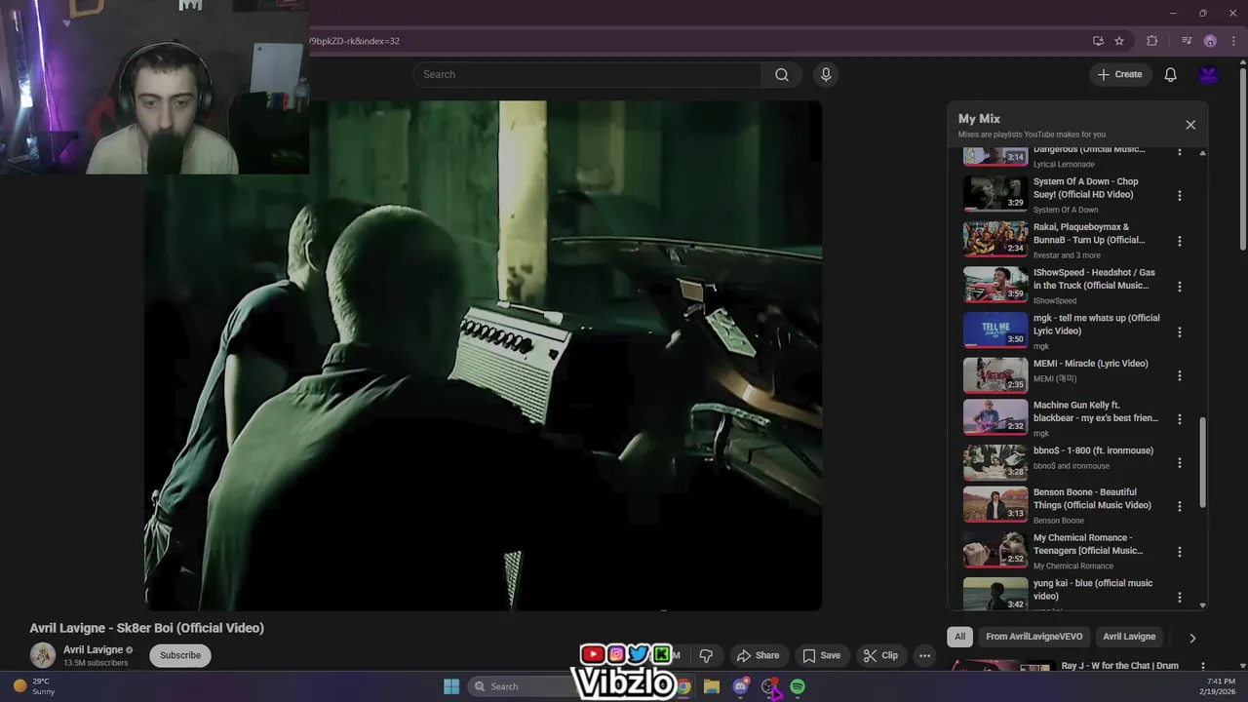Click the My Mix playlist scrollbar thumb
This screenshot has height=702, width=1248.
point(1202,462)
